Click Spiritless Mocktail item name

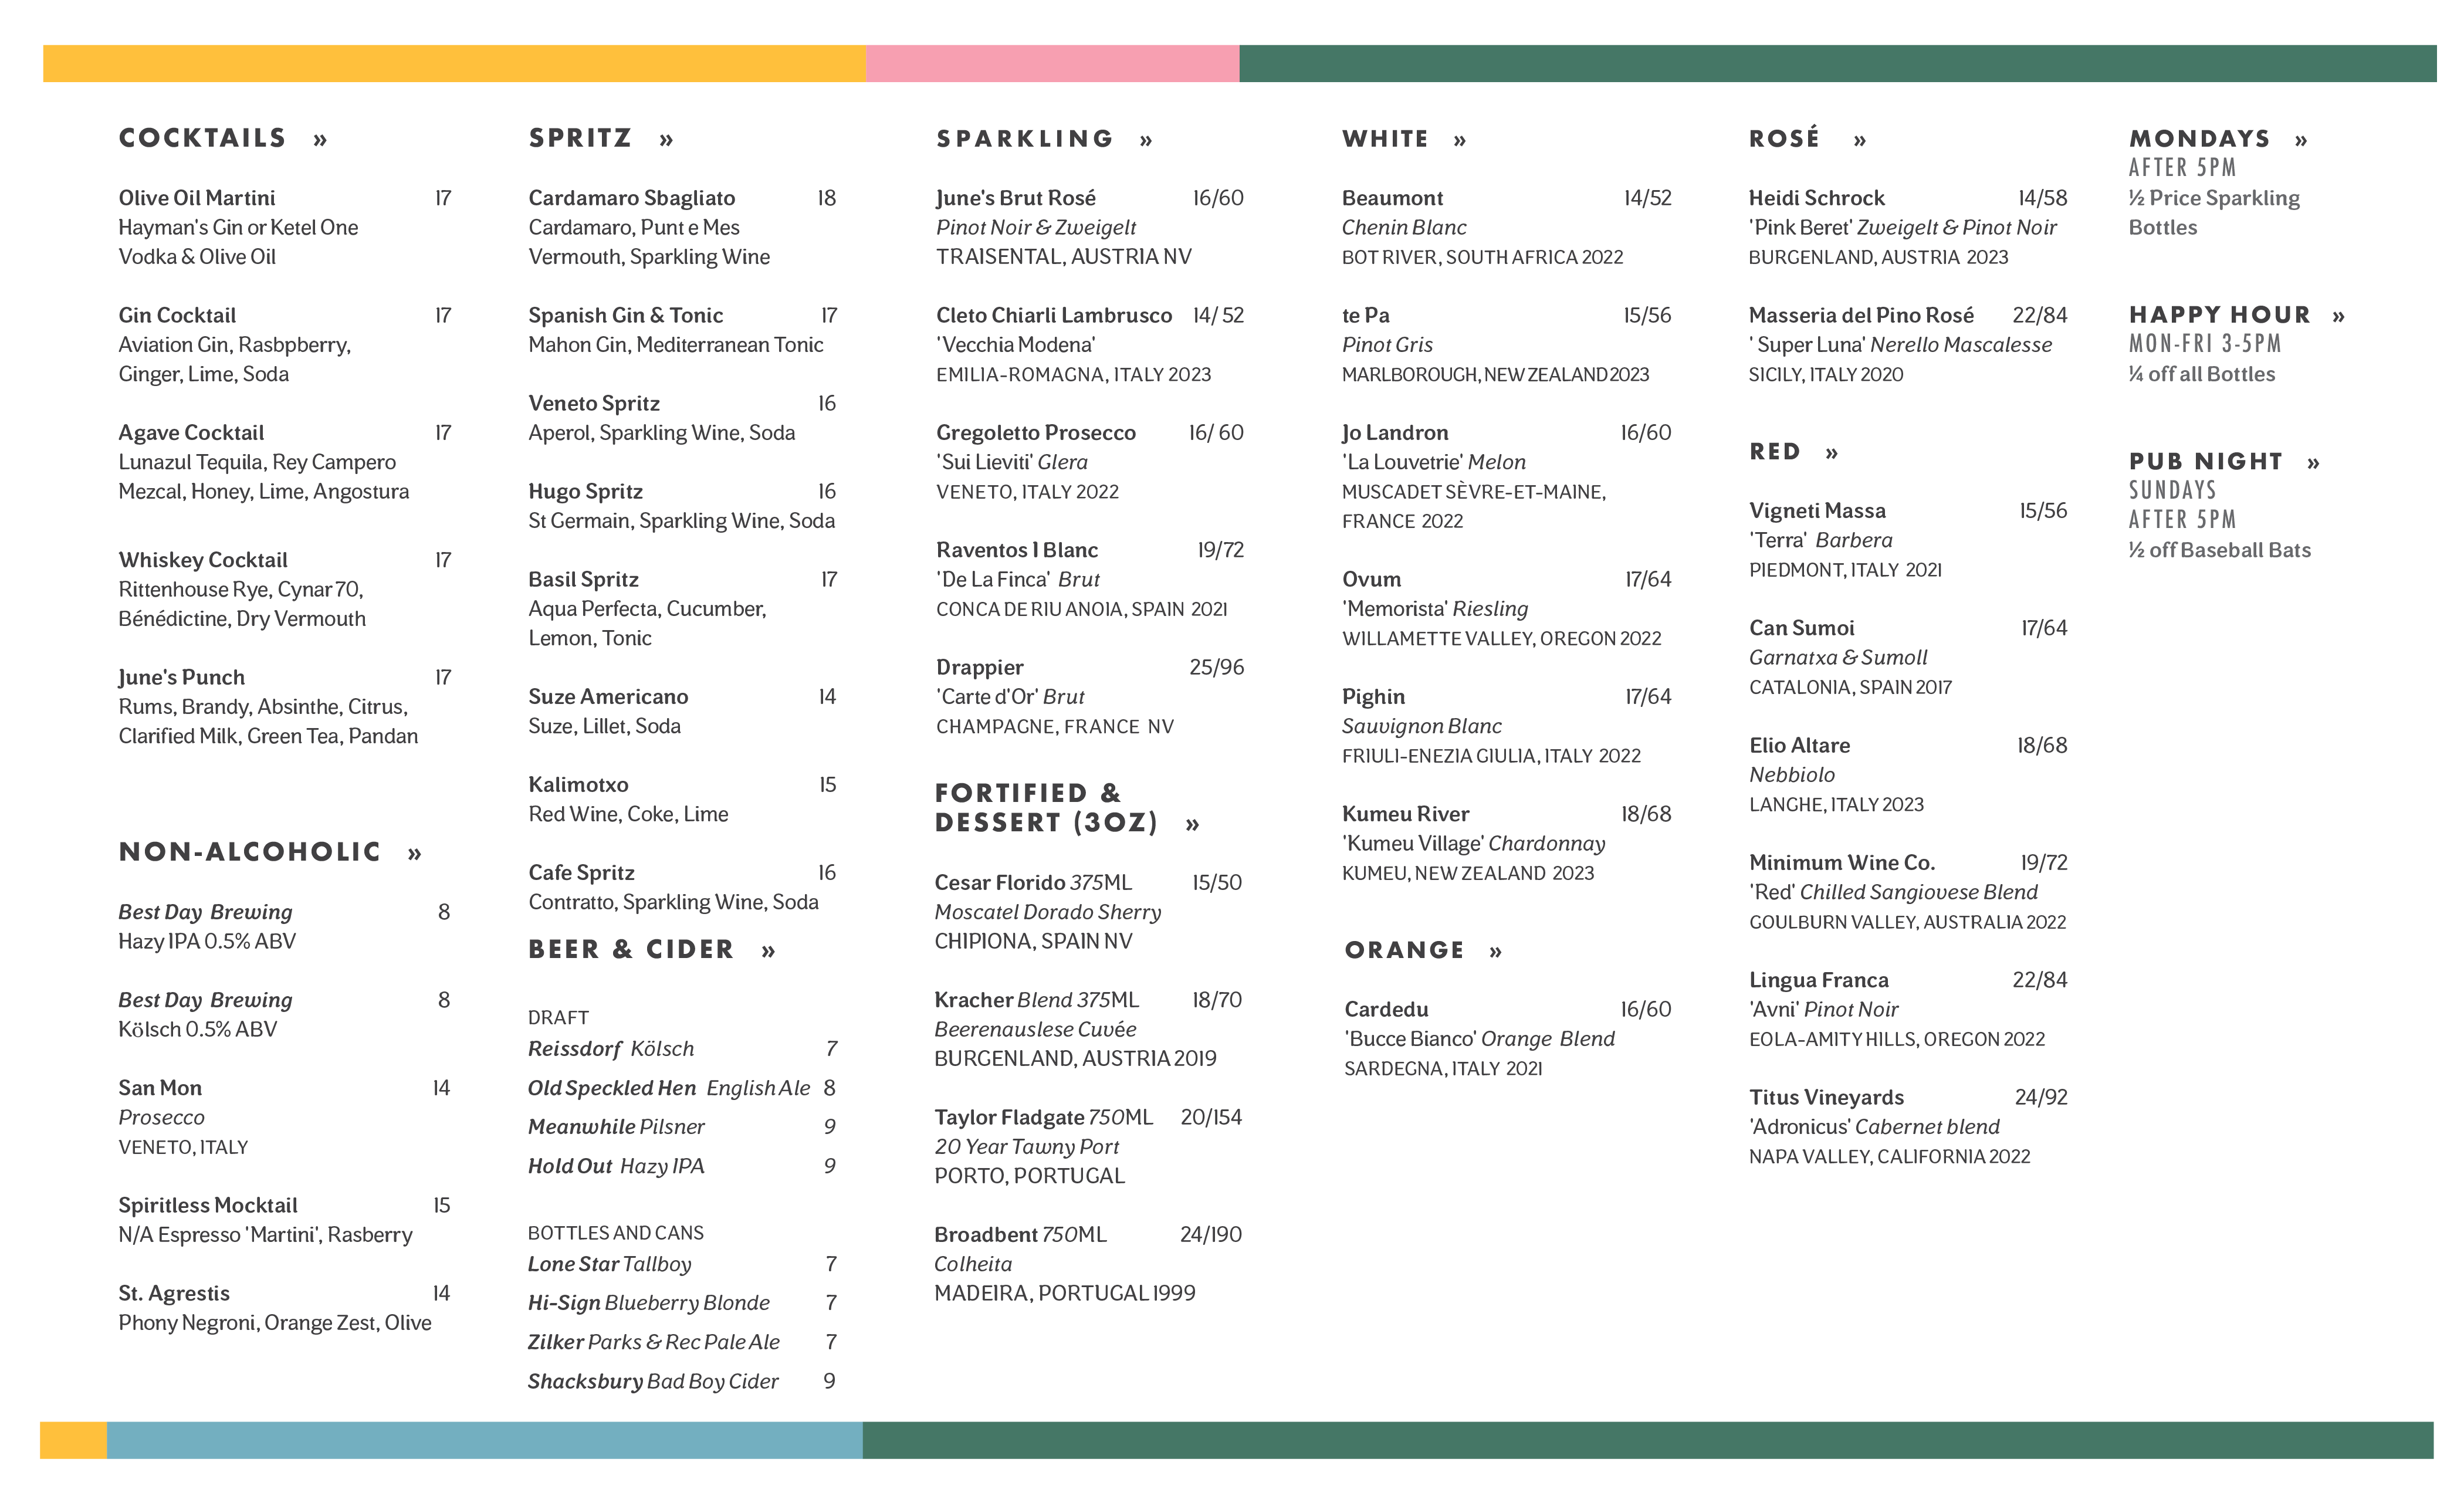click(208, 1205)
